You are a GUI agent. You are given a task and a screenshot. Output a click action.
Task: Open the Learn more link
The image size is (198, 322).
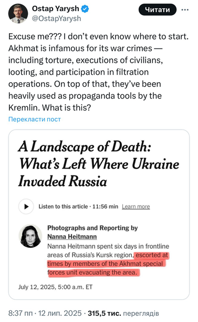tap(136, 207)
